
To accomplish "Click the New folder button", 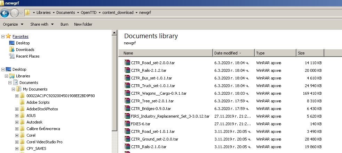I will click(83, 24).
